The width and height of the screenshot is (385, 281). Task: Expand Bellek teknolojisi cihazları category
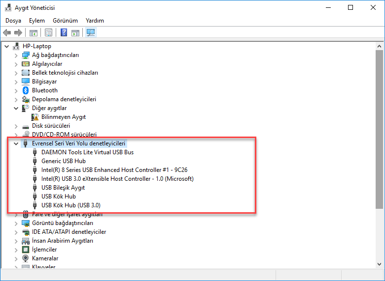coord(16,73)
